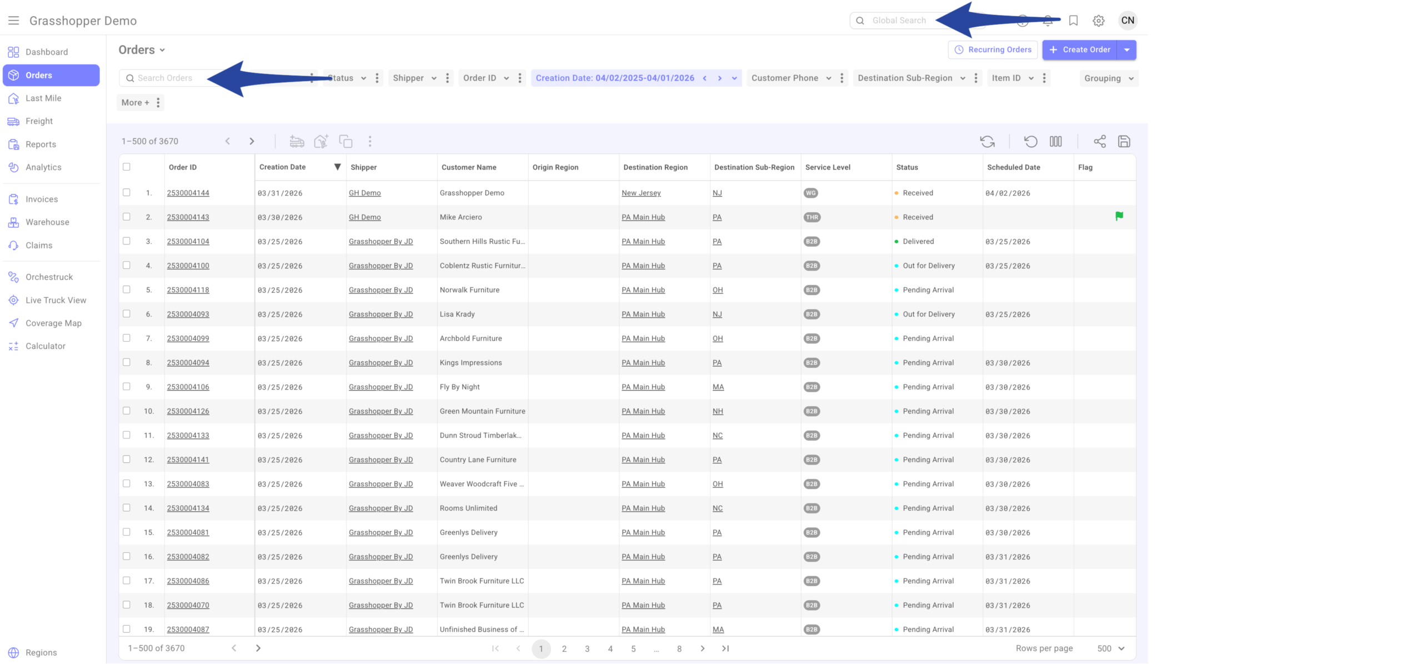Click the refresh table icon
The height and width of the screenshot is (664, 1422).
987,141
